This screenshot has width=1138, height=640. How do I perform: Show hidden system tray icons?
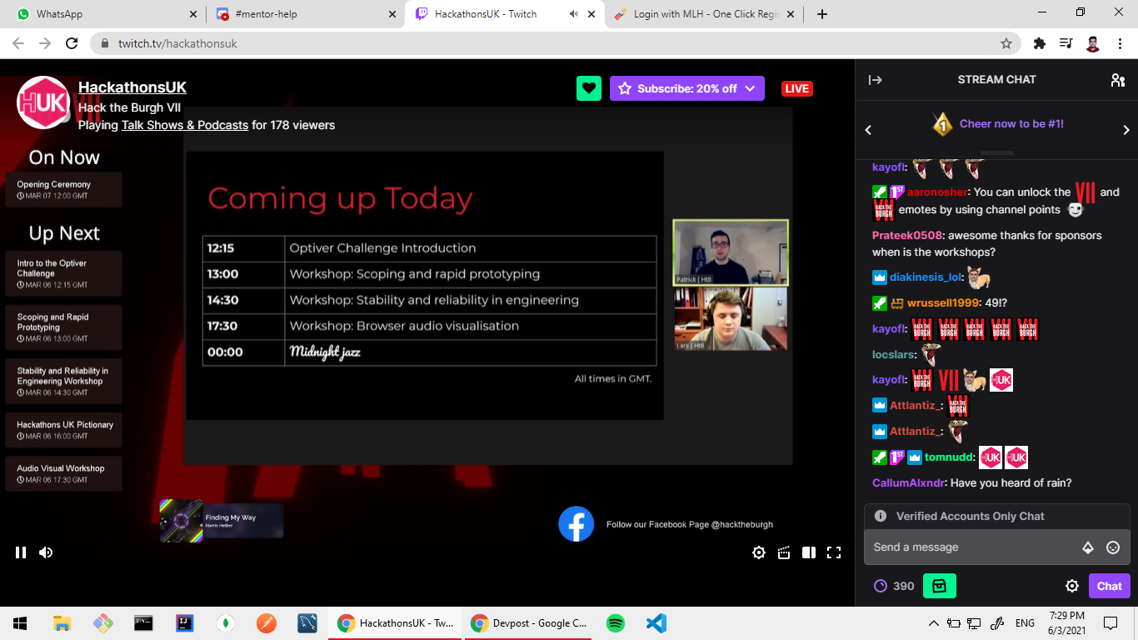[933, 622]
